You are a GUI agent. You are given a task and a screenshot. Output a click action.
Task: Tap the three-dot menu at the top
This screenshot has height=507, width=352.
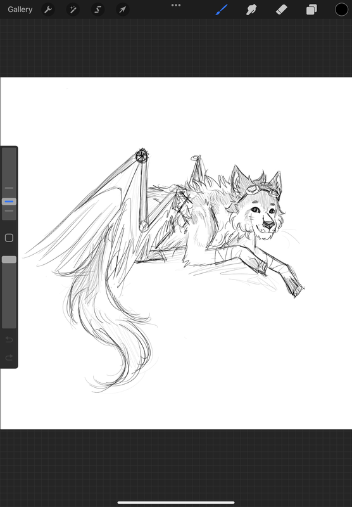pyautogui.click(x=176, y=5)
